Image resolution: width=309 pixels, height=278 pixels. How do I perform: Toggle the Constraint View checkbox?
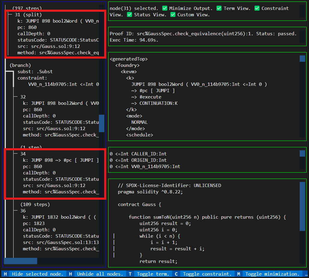coord(257,8)
